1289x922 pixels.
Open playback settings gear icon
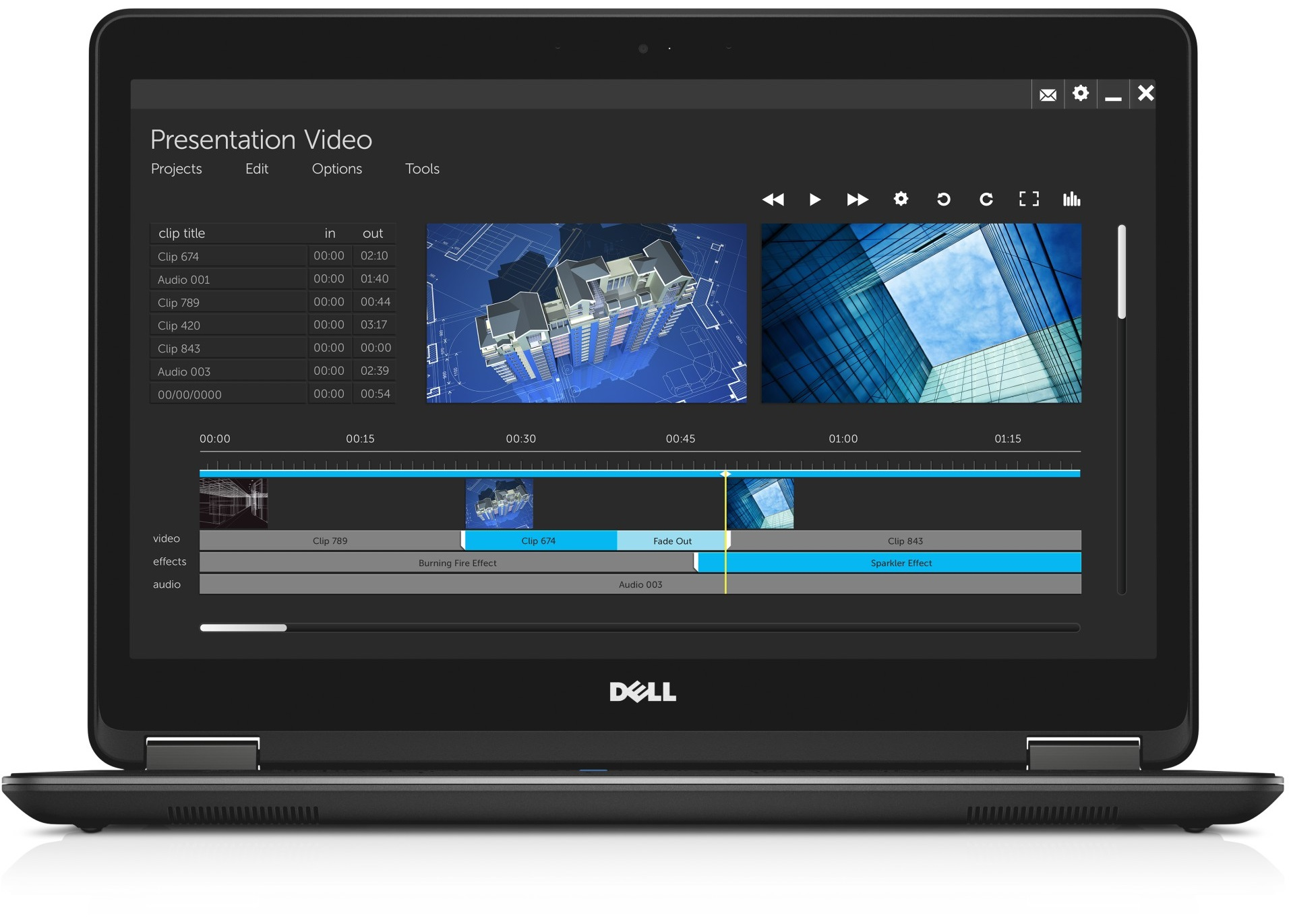click(x=901, y=199)
